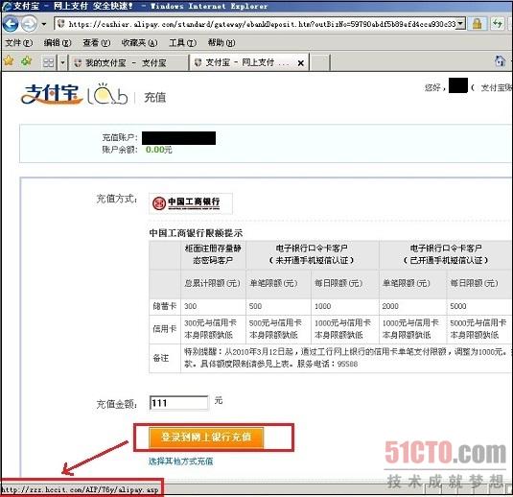This screenshot has height=497, width=513.
Task: Open the 工具(T) menu
Action: 183,43
